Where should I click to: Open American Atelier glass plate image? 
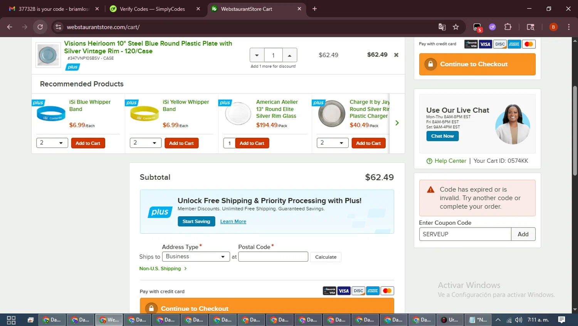pos(238,114)
